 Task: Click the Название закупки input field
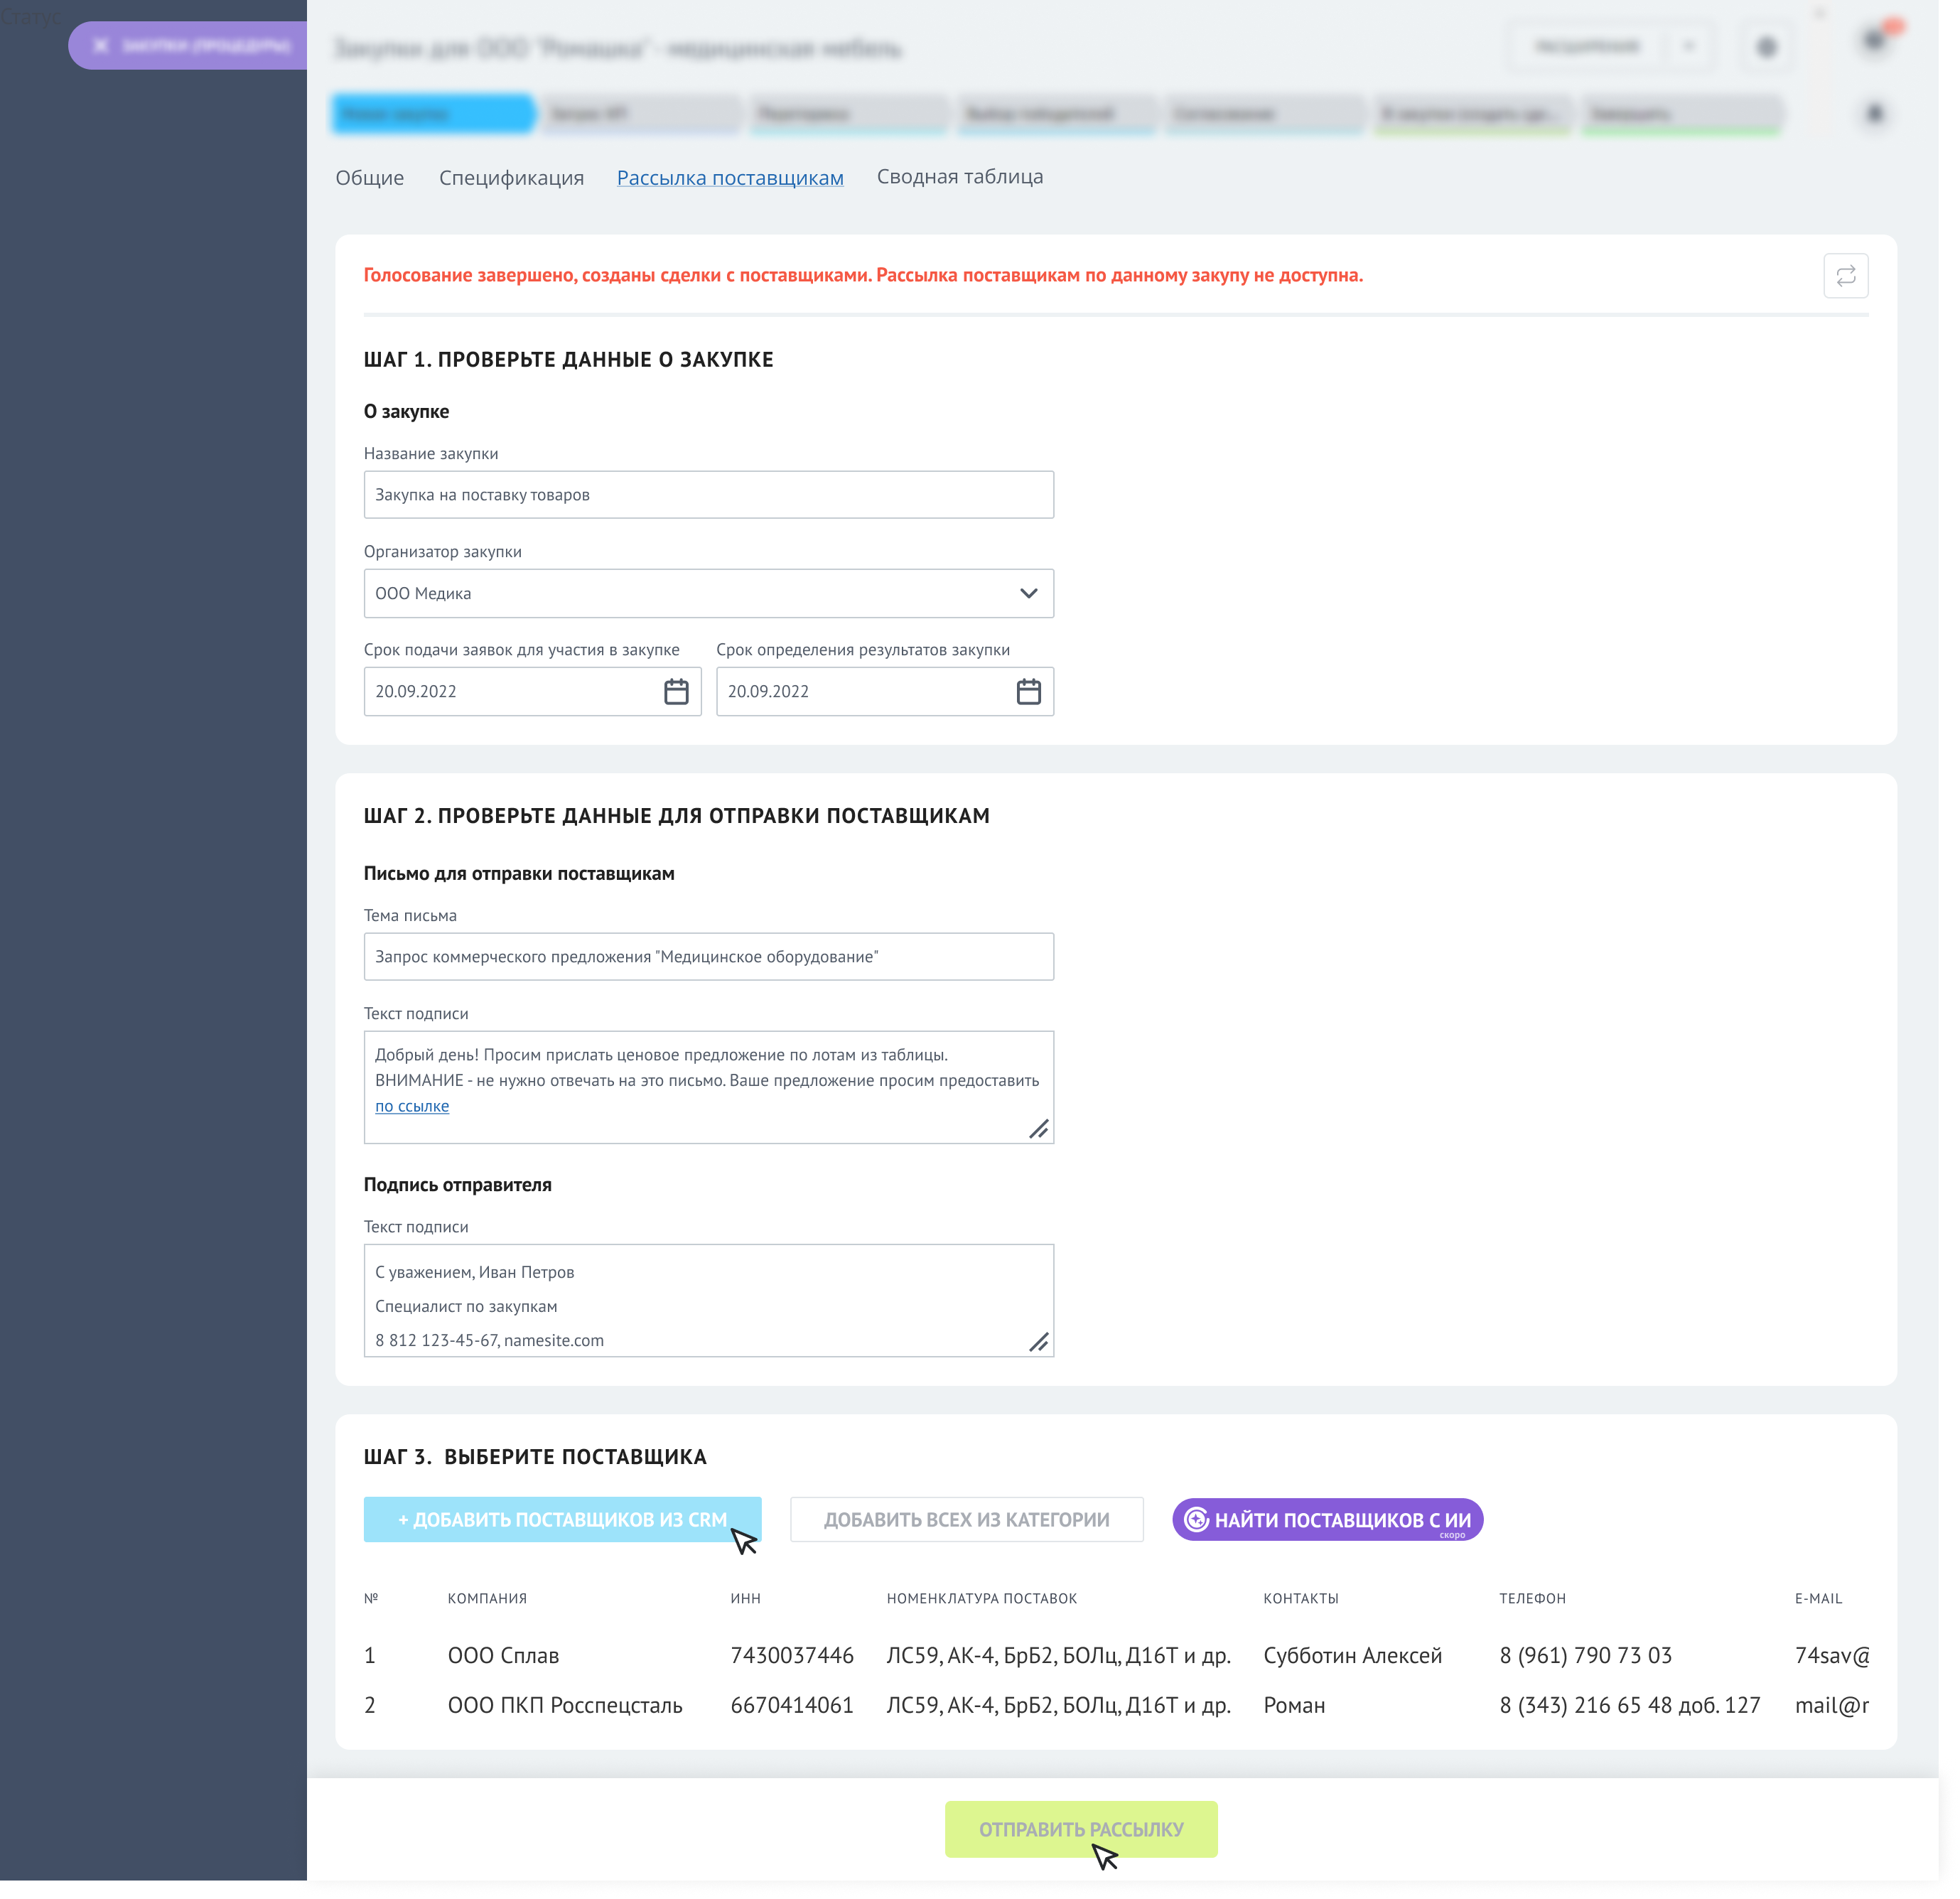coord(708,495)
